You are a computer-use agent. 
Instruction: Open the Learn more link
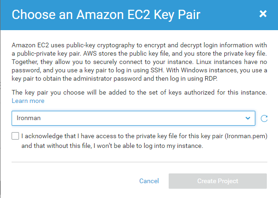[x=28, y=101]
